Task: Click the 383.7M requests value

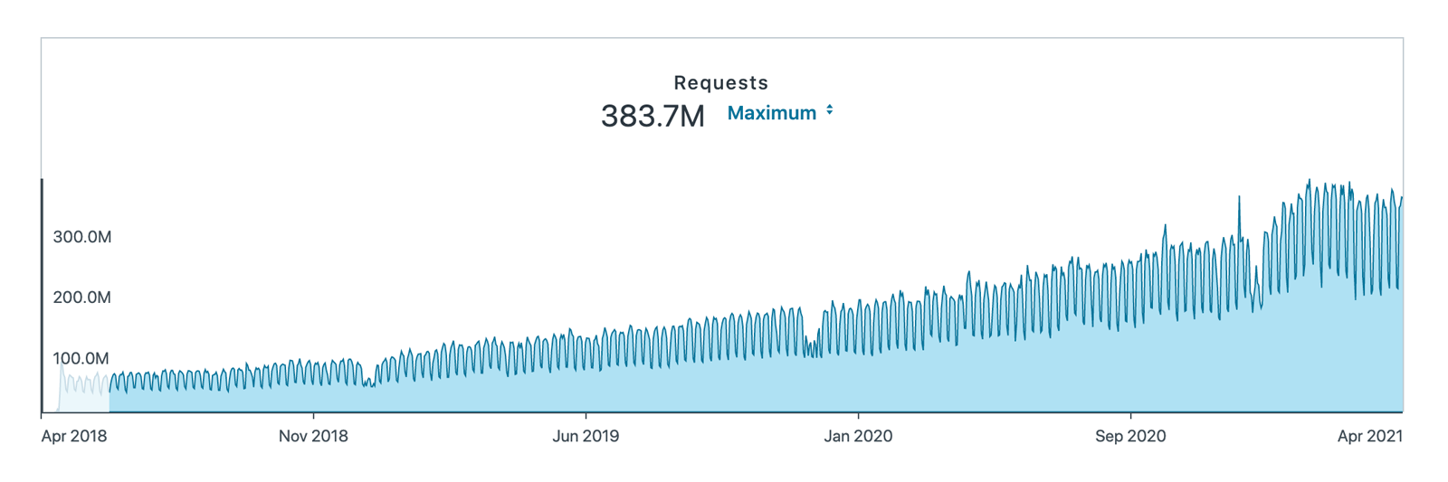Action: pos(653,116)
